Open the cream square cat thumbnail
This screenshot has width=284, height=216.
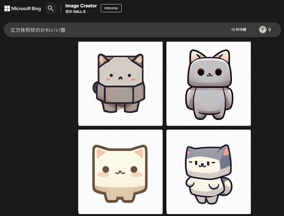pyautogui.click(x=120, y=172)
